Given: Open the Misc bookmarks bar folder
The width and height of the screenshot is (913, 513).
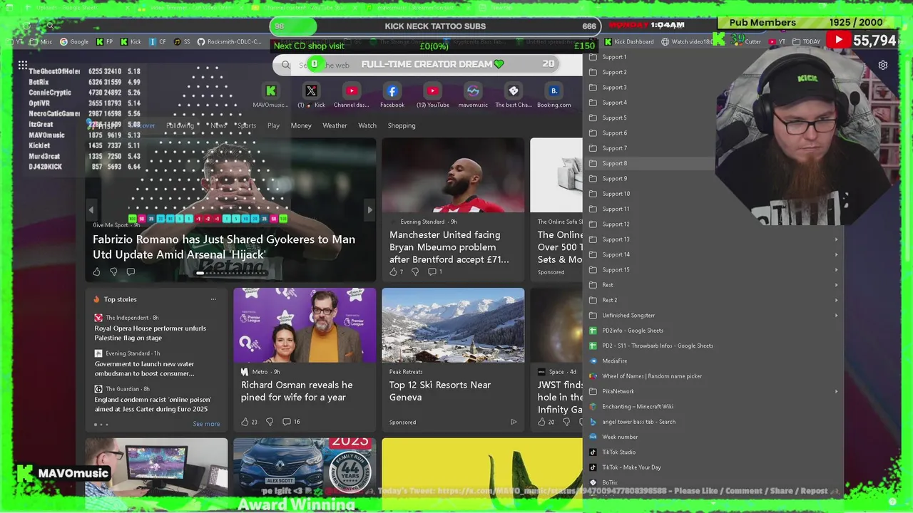Looking at the screenshot, I should 41,42.
